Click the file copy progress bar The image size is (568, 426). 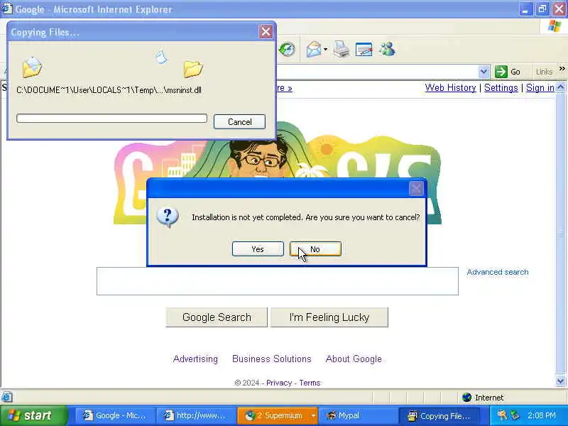(x=111, y=119)
